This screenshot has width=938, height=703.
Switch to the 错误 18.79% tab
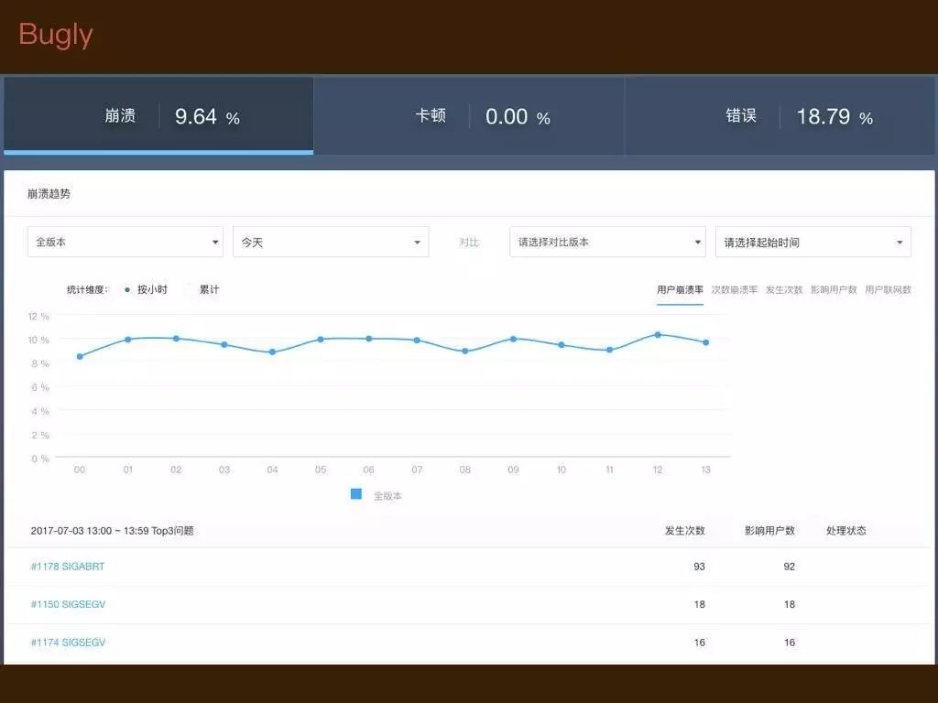(780, 115)
